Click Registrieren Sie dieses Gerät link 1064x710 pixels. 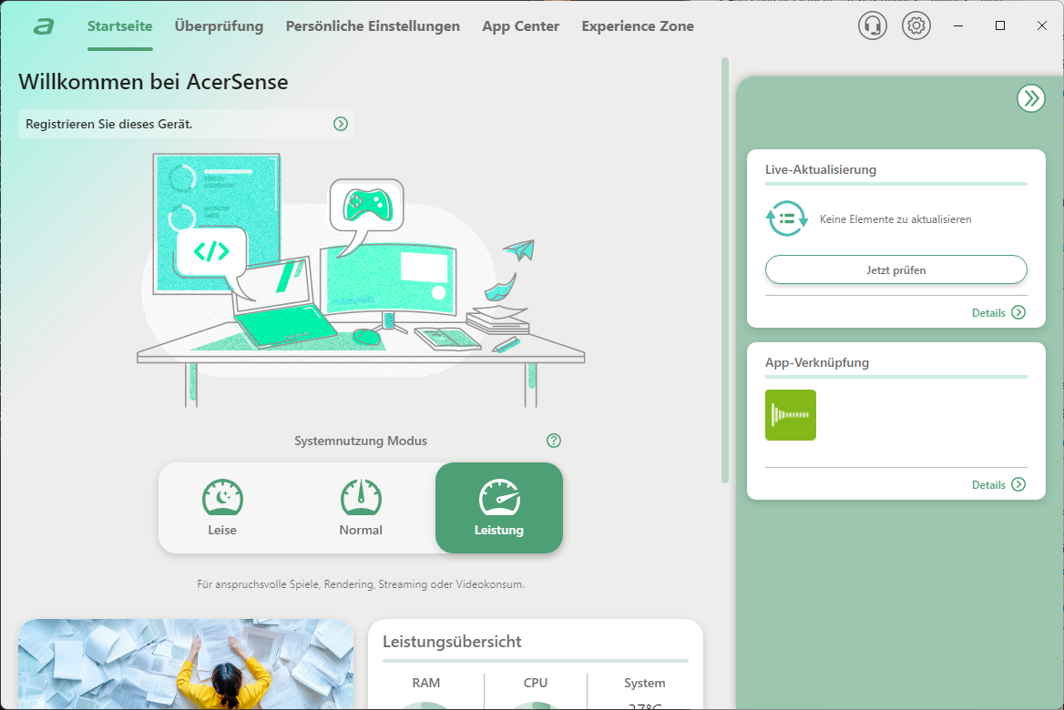(x=109, y=124)
